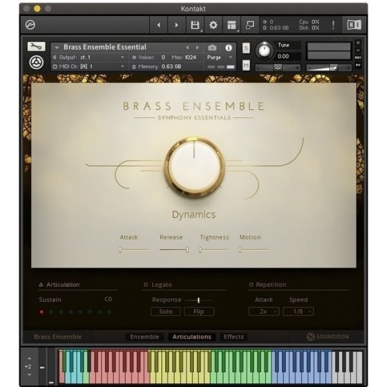Mute the instrument with M button
The height and width of the screenshot is (387, 387).
pos(246,65)
